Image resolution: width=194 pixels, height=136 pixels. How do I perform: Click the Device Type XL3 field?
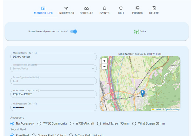click(x=53, y=81)
